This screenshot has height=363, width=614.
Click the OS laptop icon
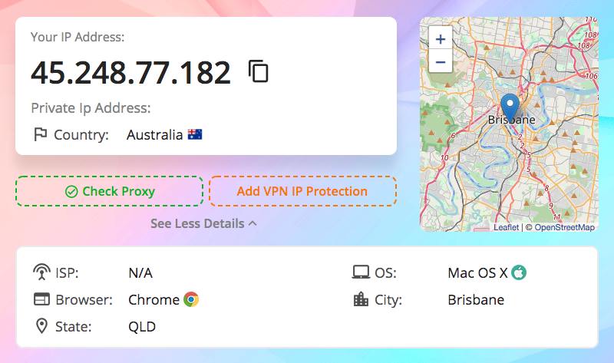pos(361,272)
